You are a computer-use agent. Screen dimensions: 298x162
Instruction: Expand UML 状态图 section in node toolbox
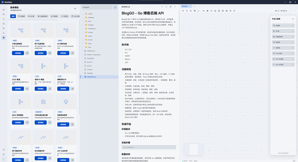coord(283,65)
